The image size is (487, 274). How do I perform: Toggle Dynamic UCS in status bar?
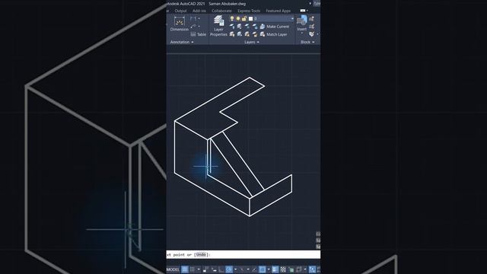pyautogui.click(x=312, y=269)
